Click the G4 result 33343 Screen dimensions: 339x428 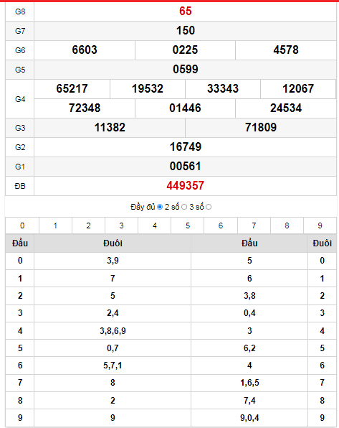[x=223, y=89]
